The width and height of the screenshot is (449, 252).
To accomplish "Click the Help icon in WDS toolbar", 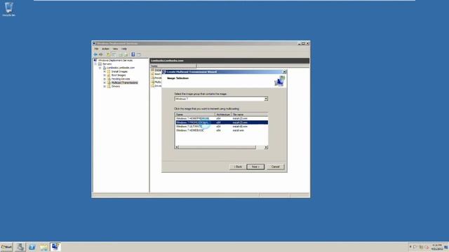I will [133, 55].
